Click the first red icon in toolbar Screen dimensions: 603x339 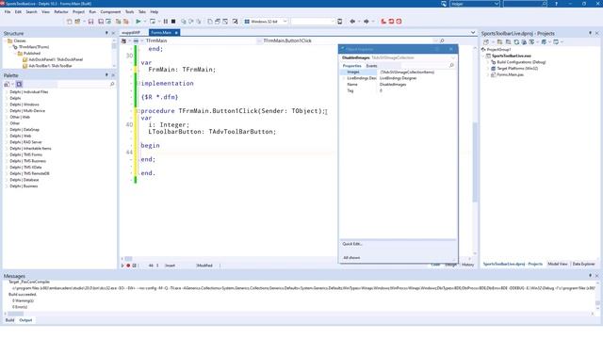(x=383, y=22)
